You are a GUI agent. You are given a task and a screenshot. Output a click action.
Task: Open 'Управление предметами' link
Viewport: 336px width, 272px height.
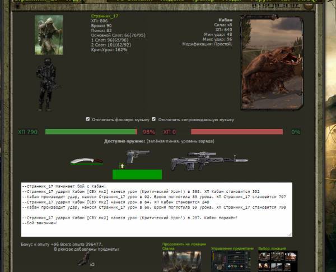point(232,248)
